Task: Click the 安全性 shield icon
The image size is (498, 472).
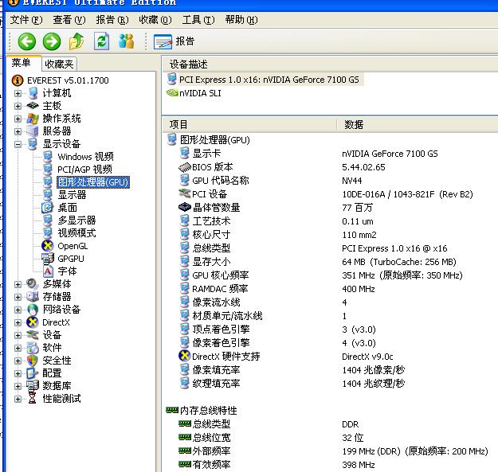Action: point(33,361)
